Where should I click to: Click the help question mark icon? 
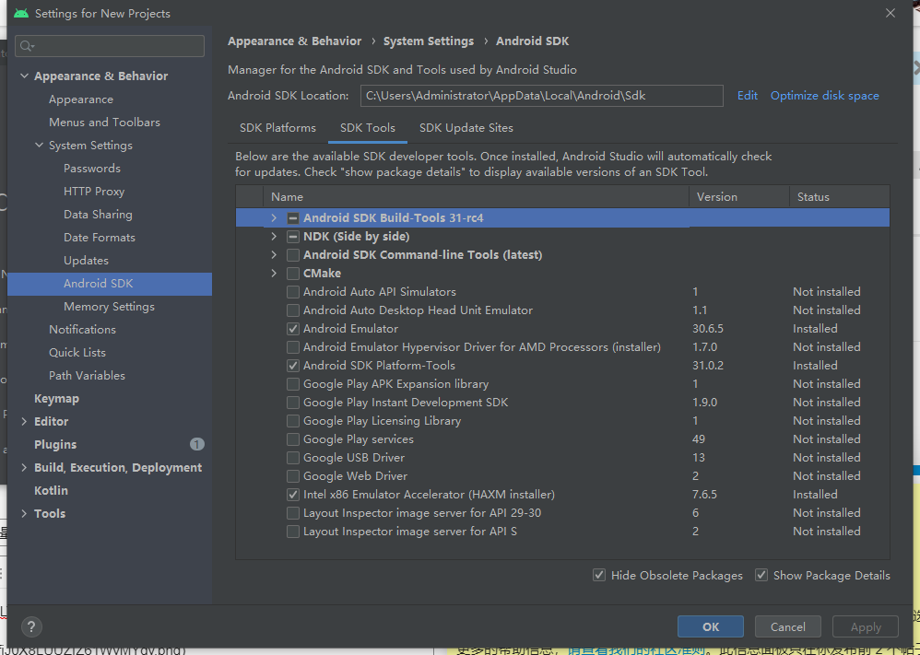[31, 626]
